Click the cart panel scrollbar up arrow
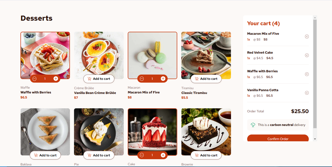This screenshot has width=332, height=167. (x=315, y=18)
